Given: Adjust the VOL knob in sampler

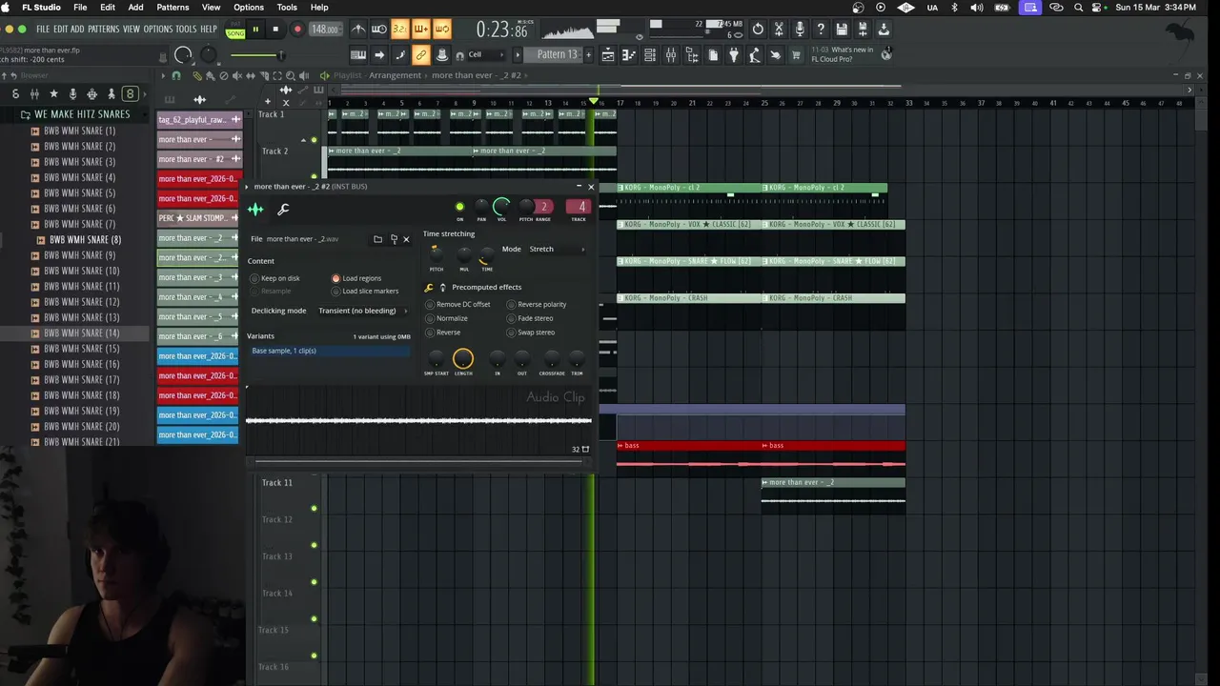Looking at the screenshot, I should click(501, 206).
